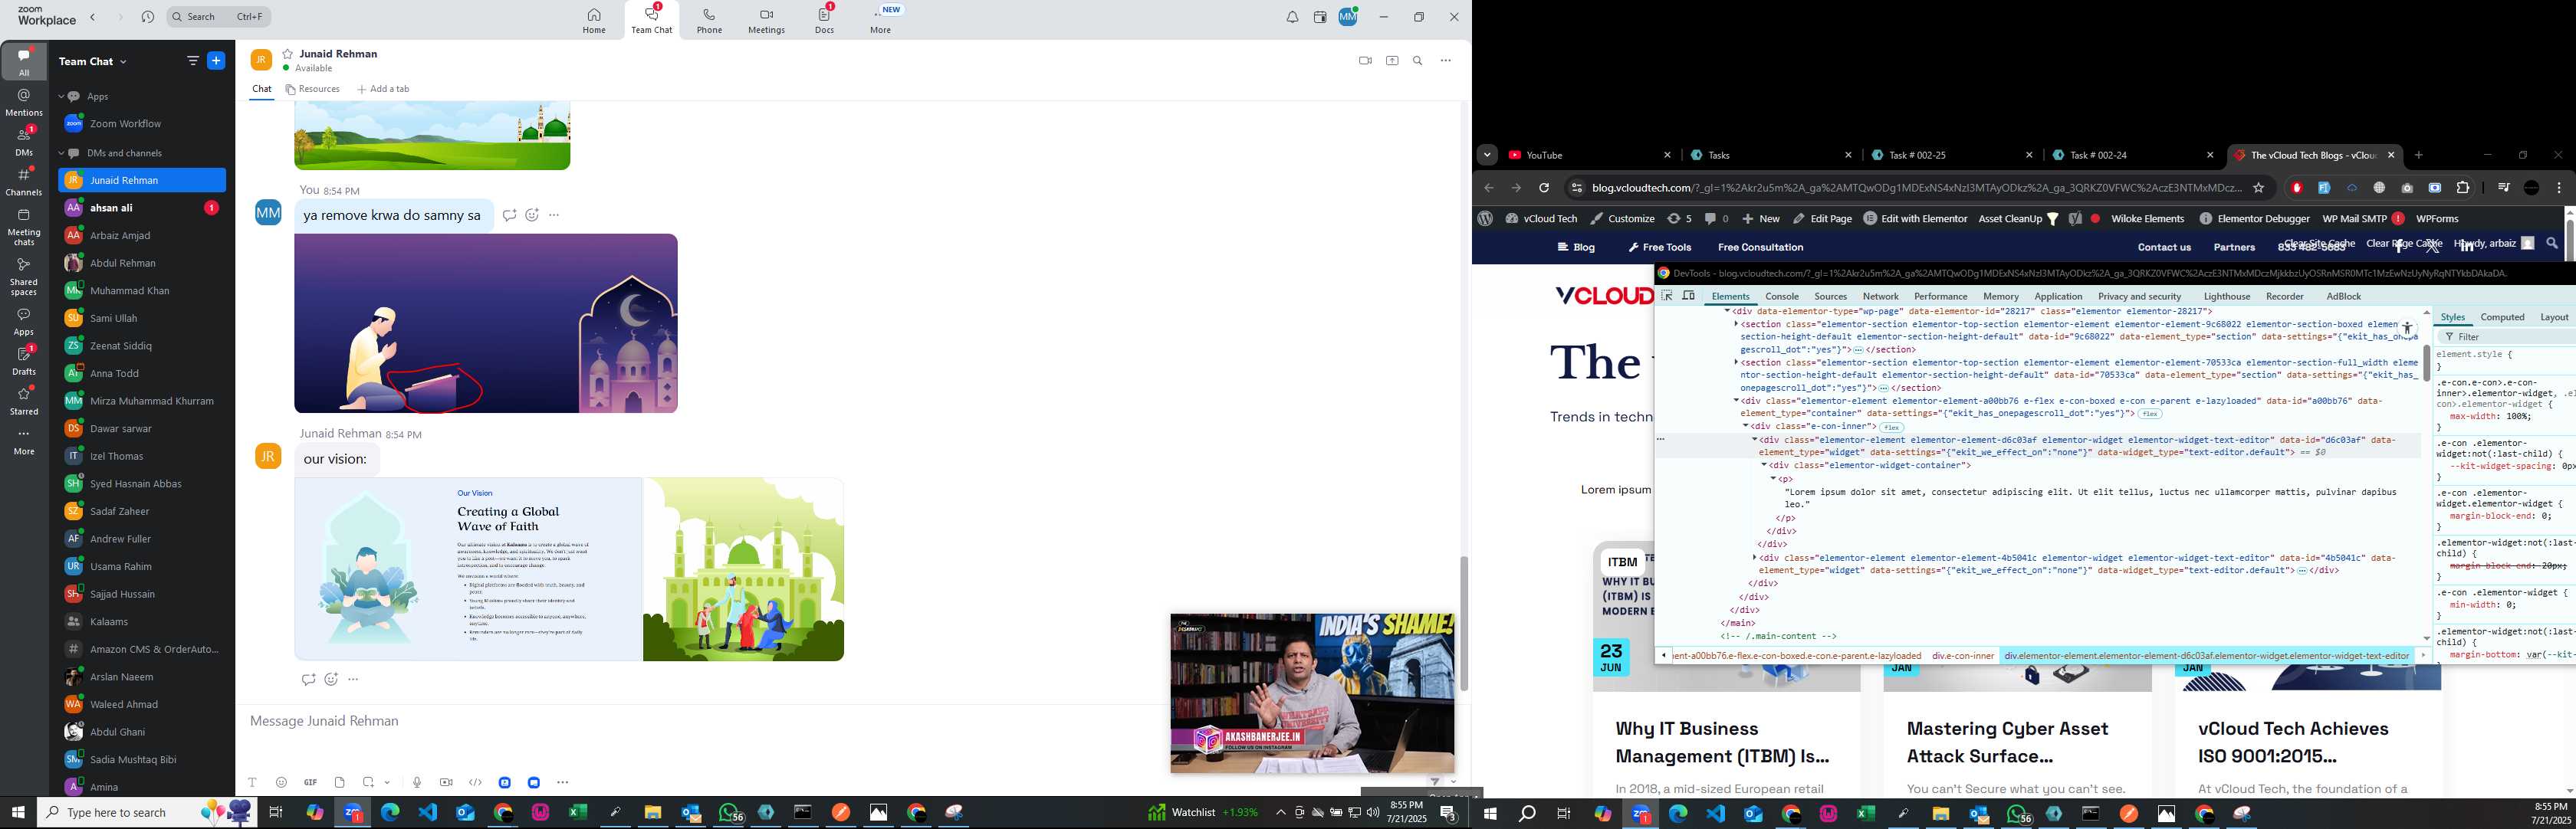
Task: Open the Zoom Phone tab
Action: 709,20
